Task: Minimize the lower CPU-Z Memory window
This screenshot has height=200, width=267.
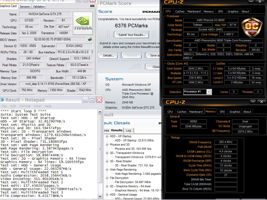Action: tap(253, 102)
